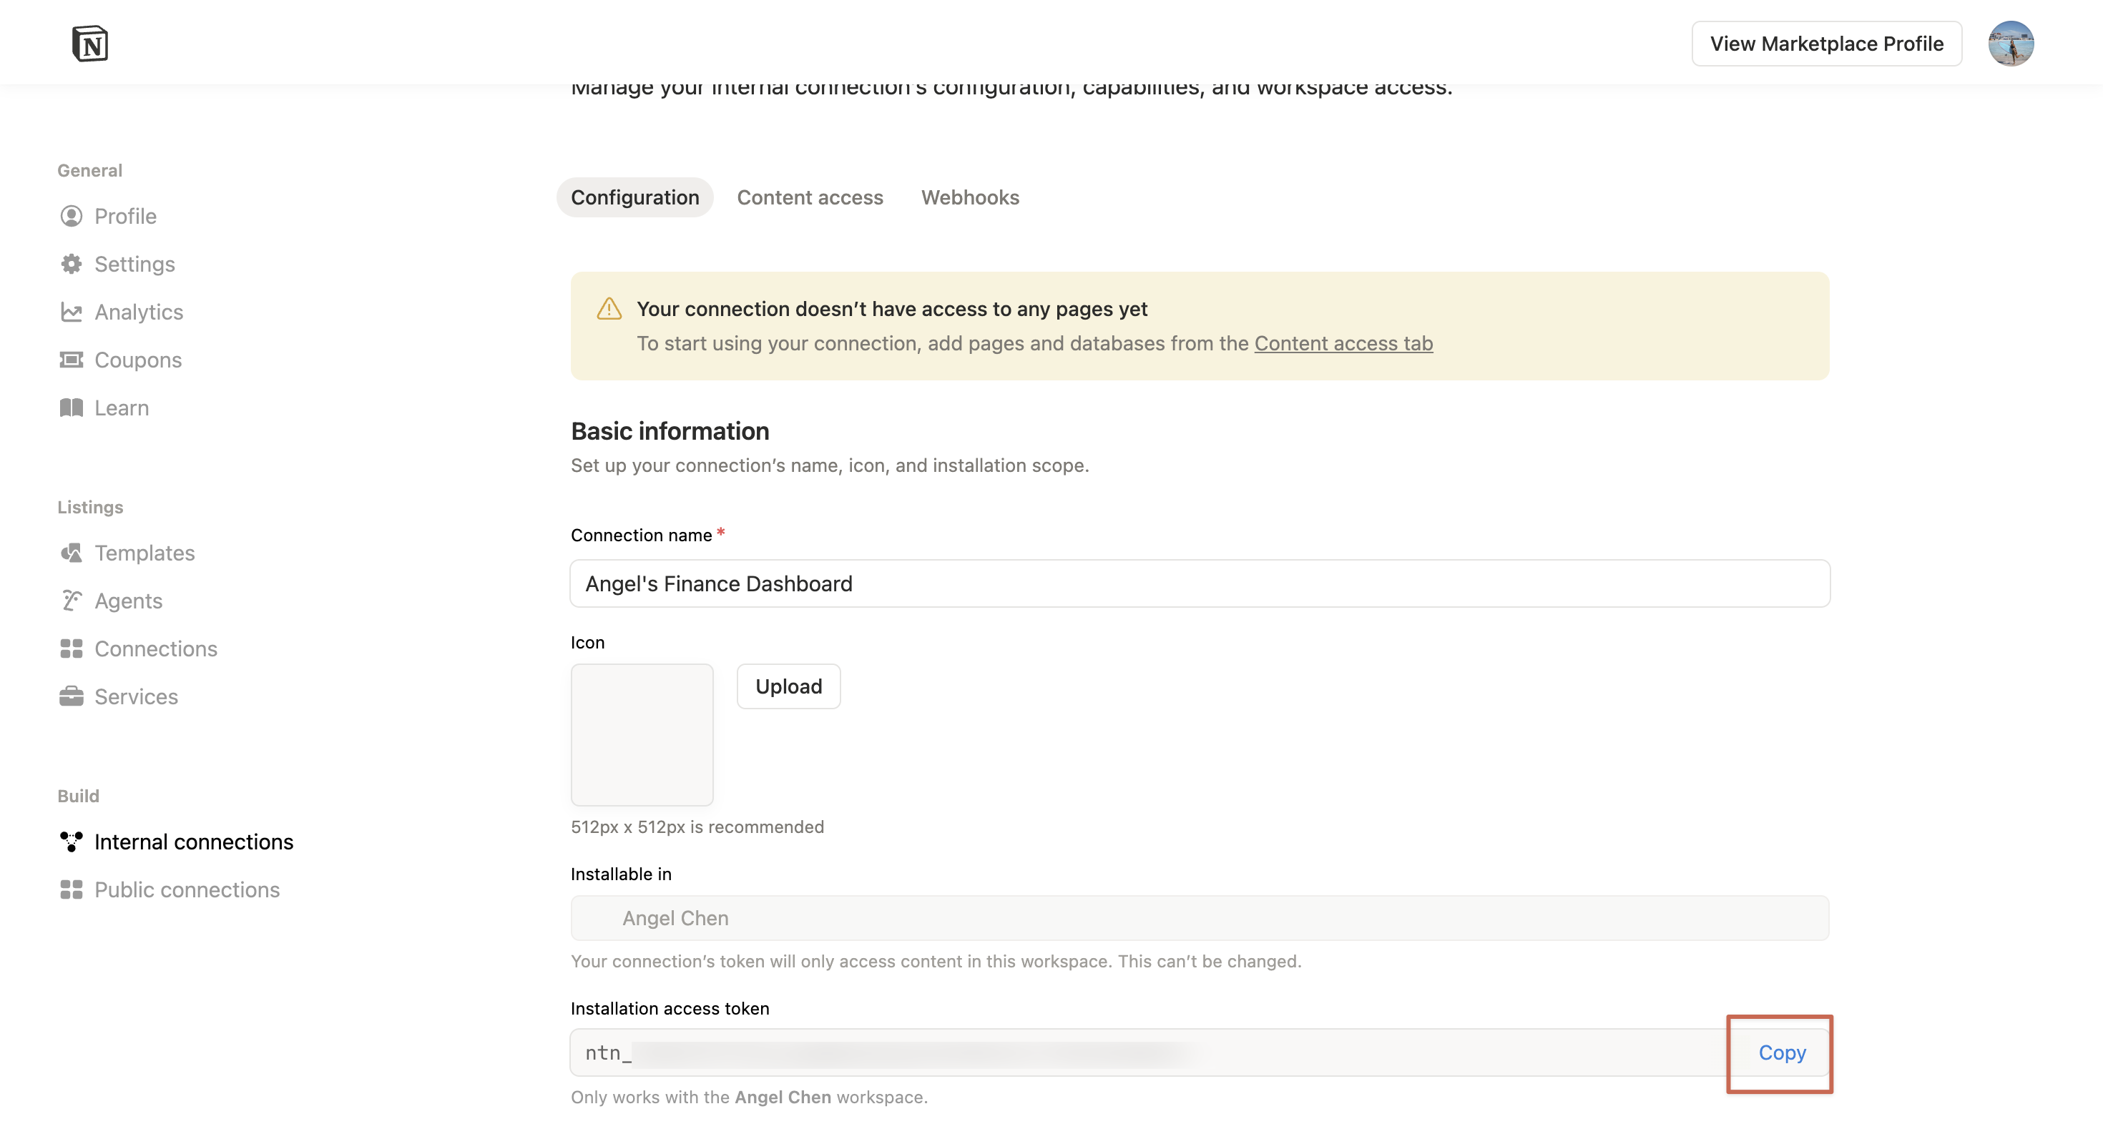The width and height of the screenshot is (2103, 1144).
Task: Open Settings via gear icon
Action: (x=71, y=265)
